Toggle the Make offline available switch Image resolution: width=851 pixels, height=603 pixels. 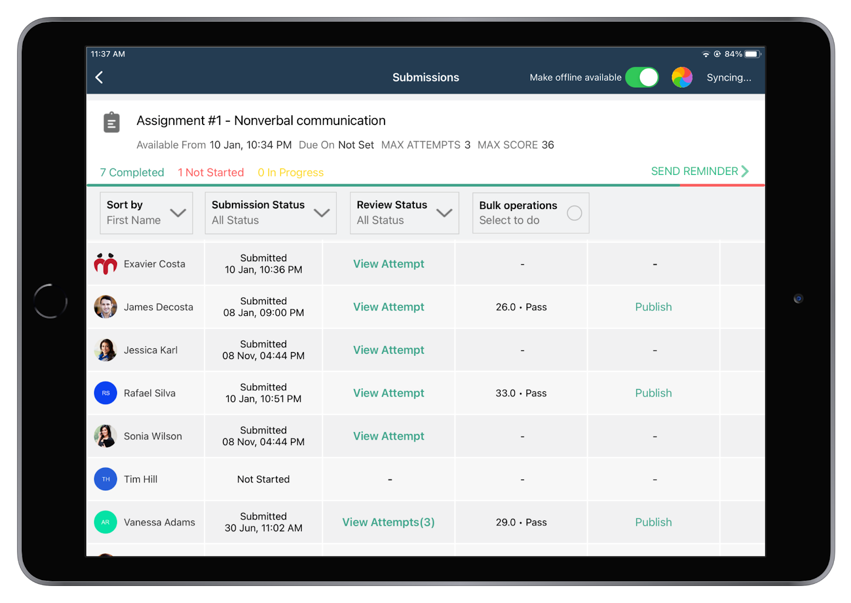642,78
